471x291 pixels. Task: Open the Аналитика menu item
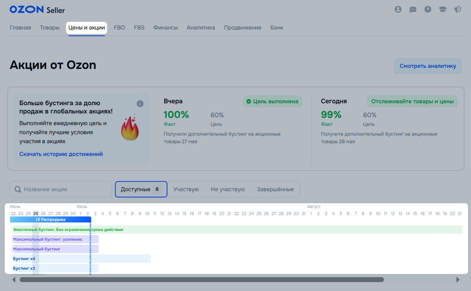pyautogui.click(x=201, y=28)
